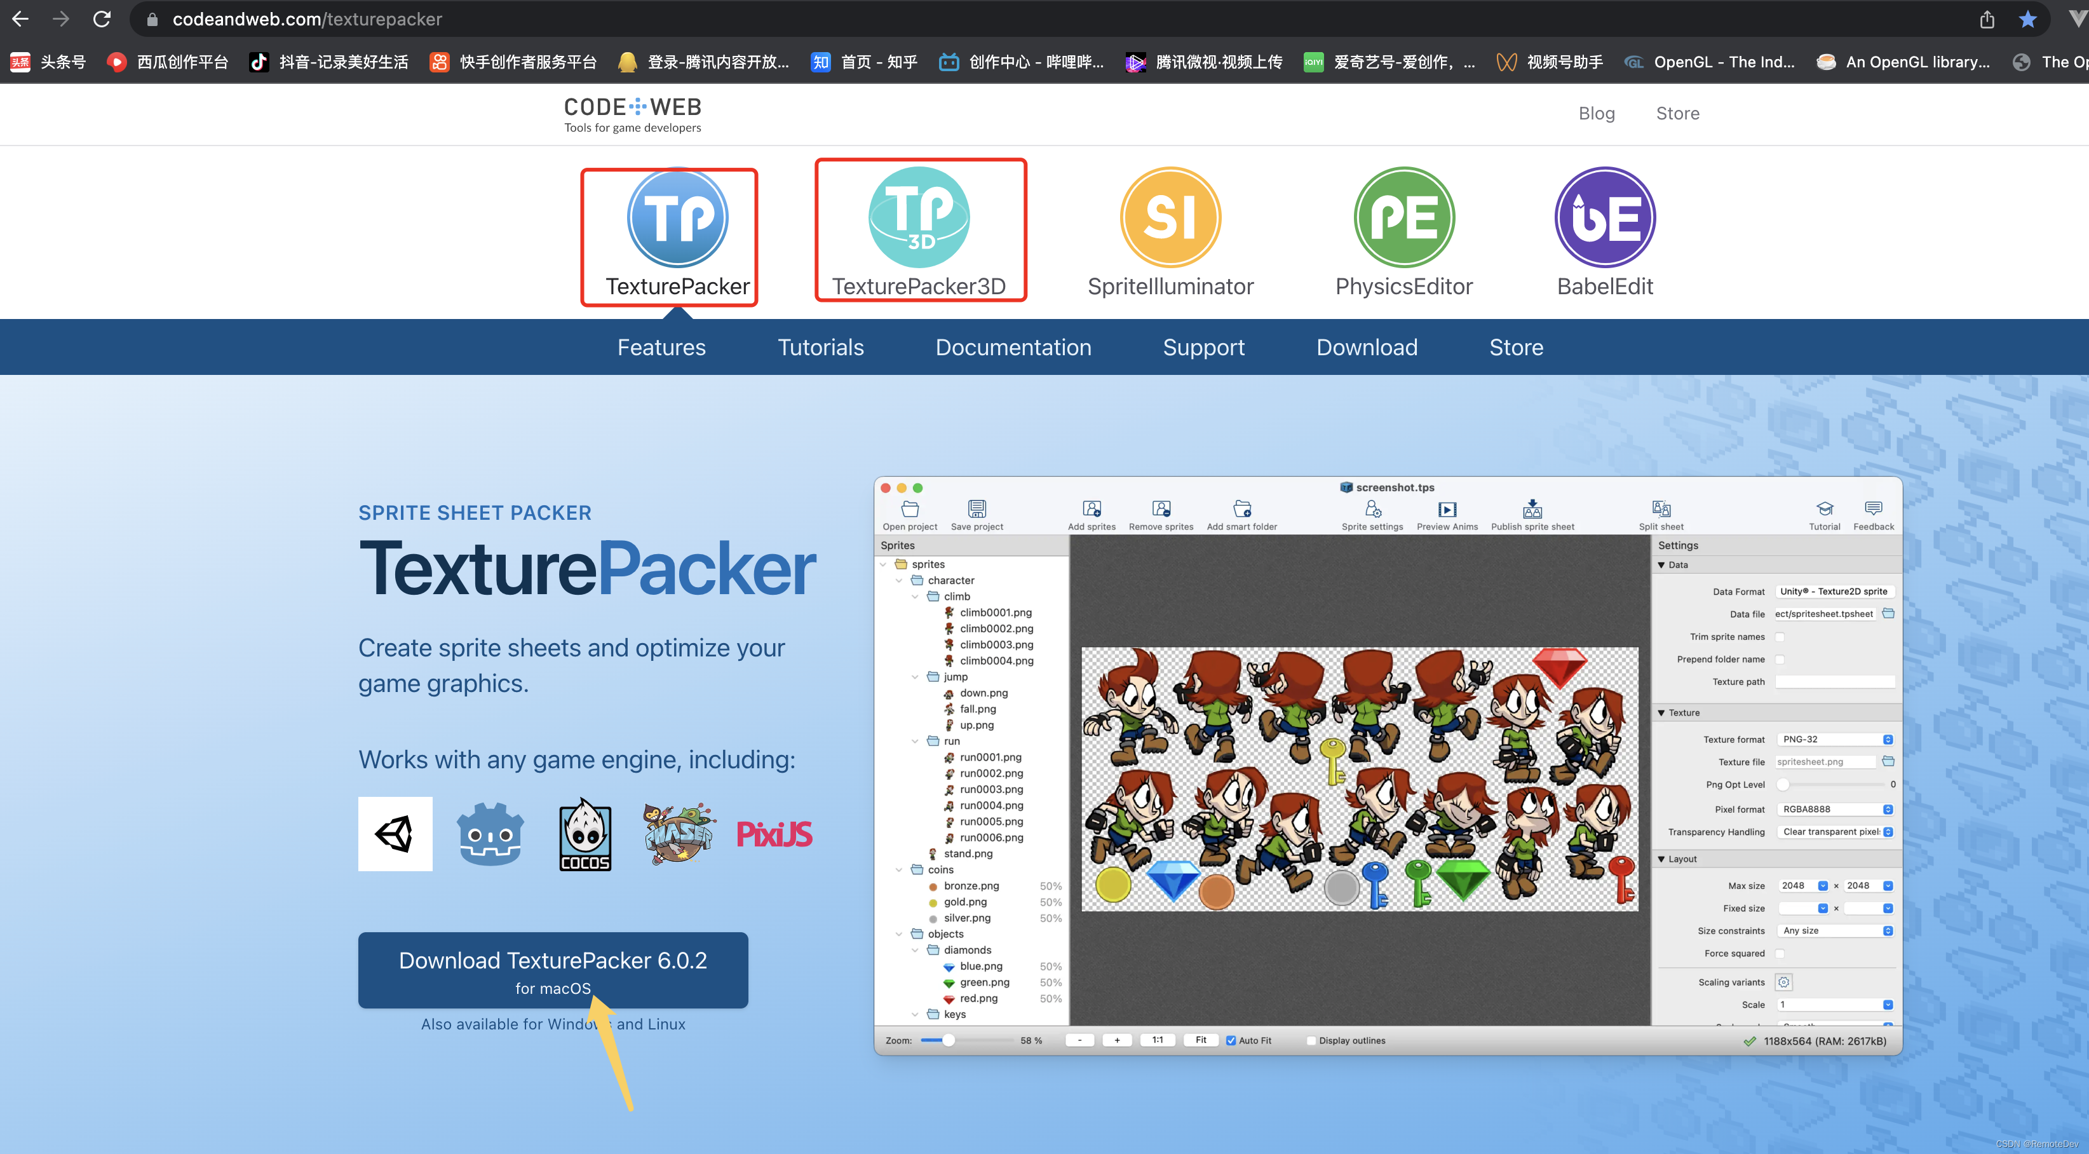Click the Data file browse folder icon
This screenshot has height=1154, width=2089.
click(1888, 614)
